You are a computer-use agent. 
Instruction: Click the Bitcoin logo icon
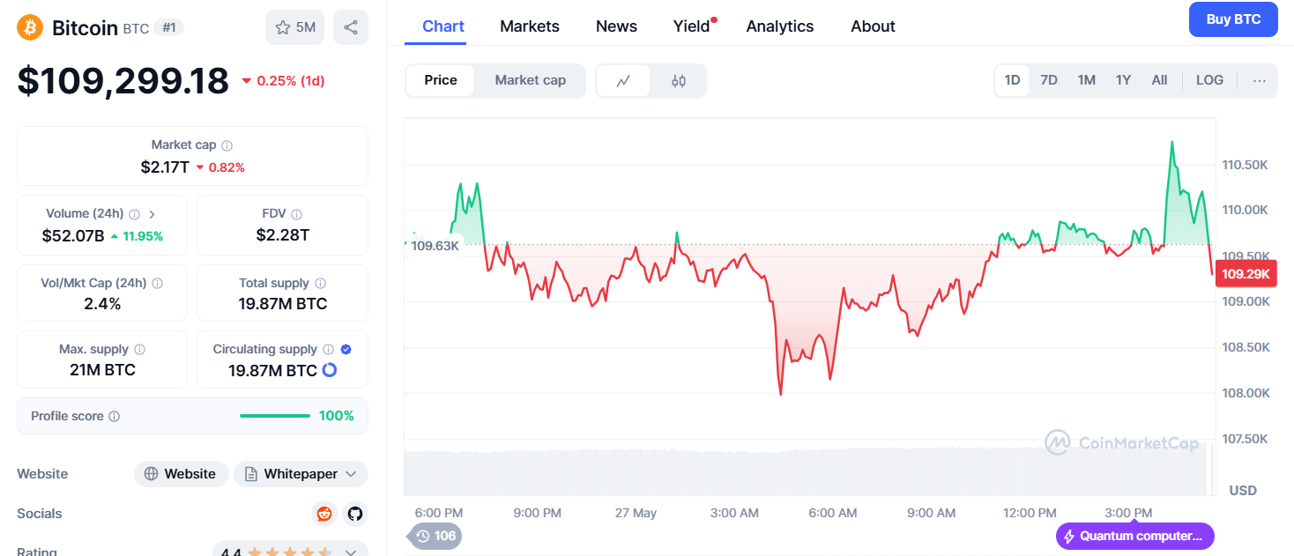[30, 27]
